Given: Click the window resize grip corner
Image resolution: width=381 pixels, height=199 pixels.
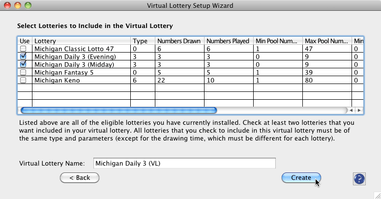Looking at the screenshot, I should click(x=378, y=196).
